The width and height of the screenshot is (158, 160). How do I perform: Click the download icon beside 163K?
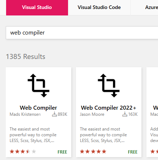coord(125,114)
